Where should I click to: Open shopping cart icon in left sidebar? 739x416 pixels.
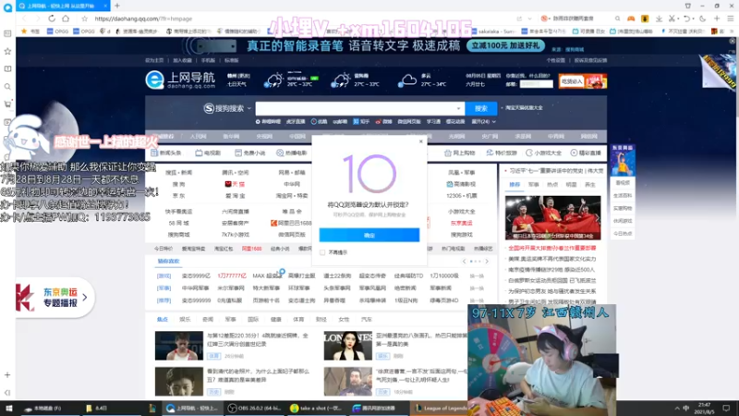click(7, 104)
